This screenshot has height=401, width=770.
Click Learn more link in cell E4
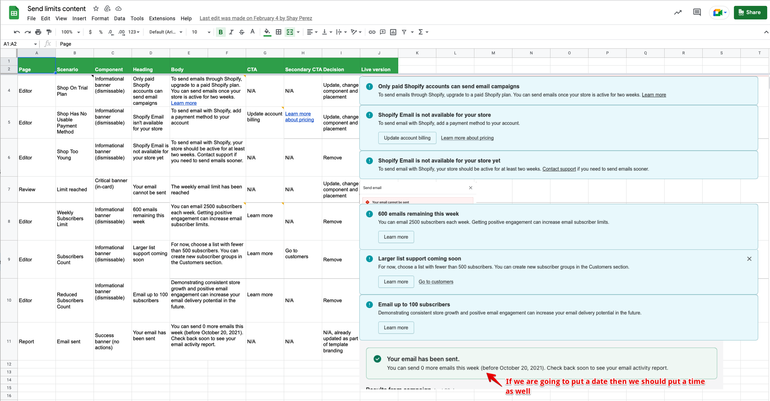click(184, 103)
